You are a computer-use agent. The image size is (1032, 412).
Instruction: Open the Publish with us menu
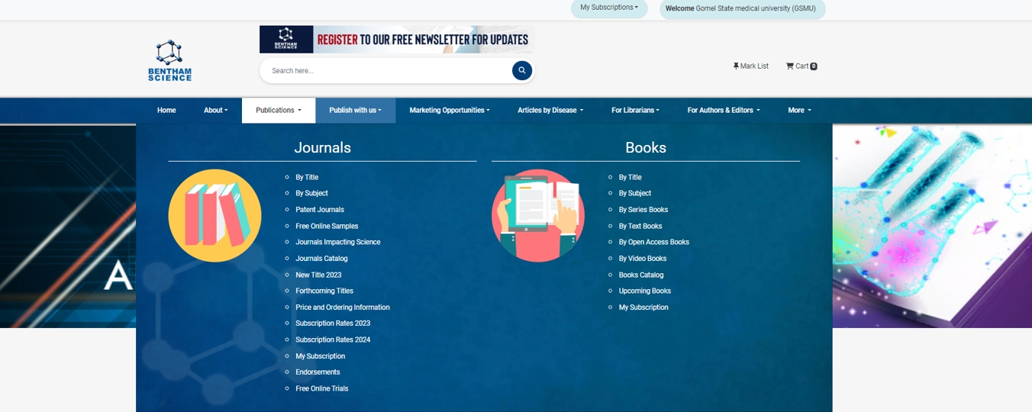pyautogui.click(x=355, y=111)
